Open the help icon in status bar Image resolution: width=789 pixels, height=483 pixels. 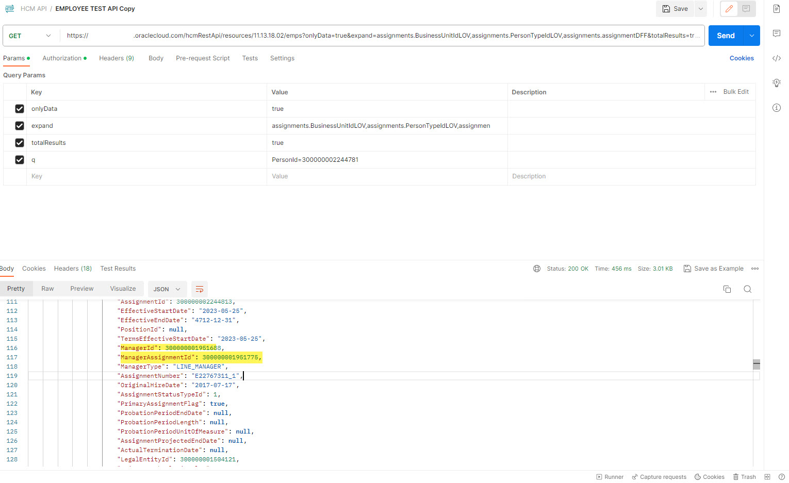coord(781,477)
